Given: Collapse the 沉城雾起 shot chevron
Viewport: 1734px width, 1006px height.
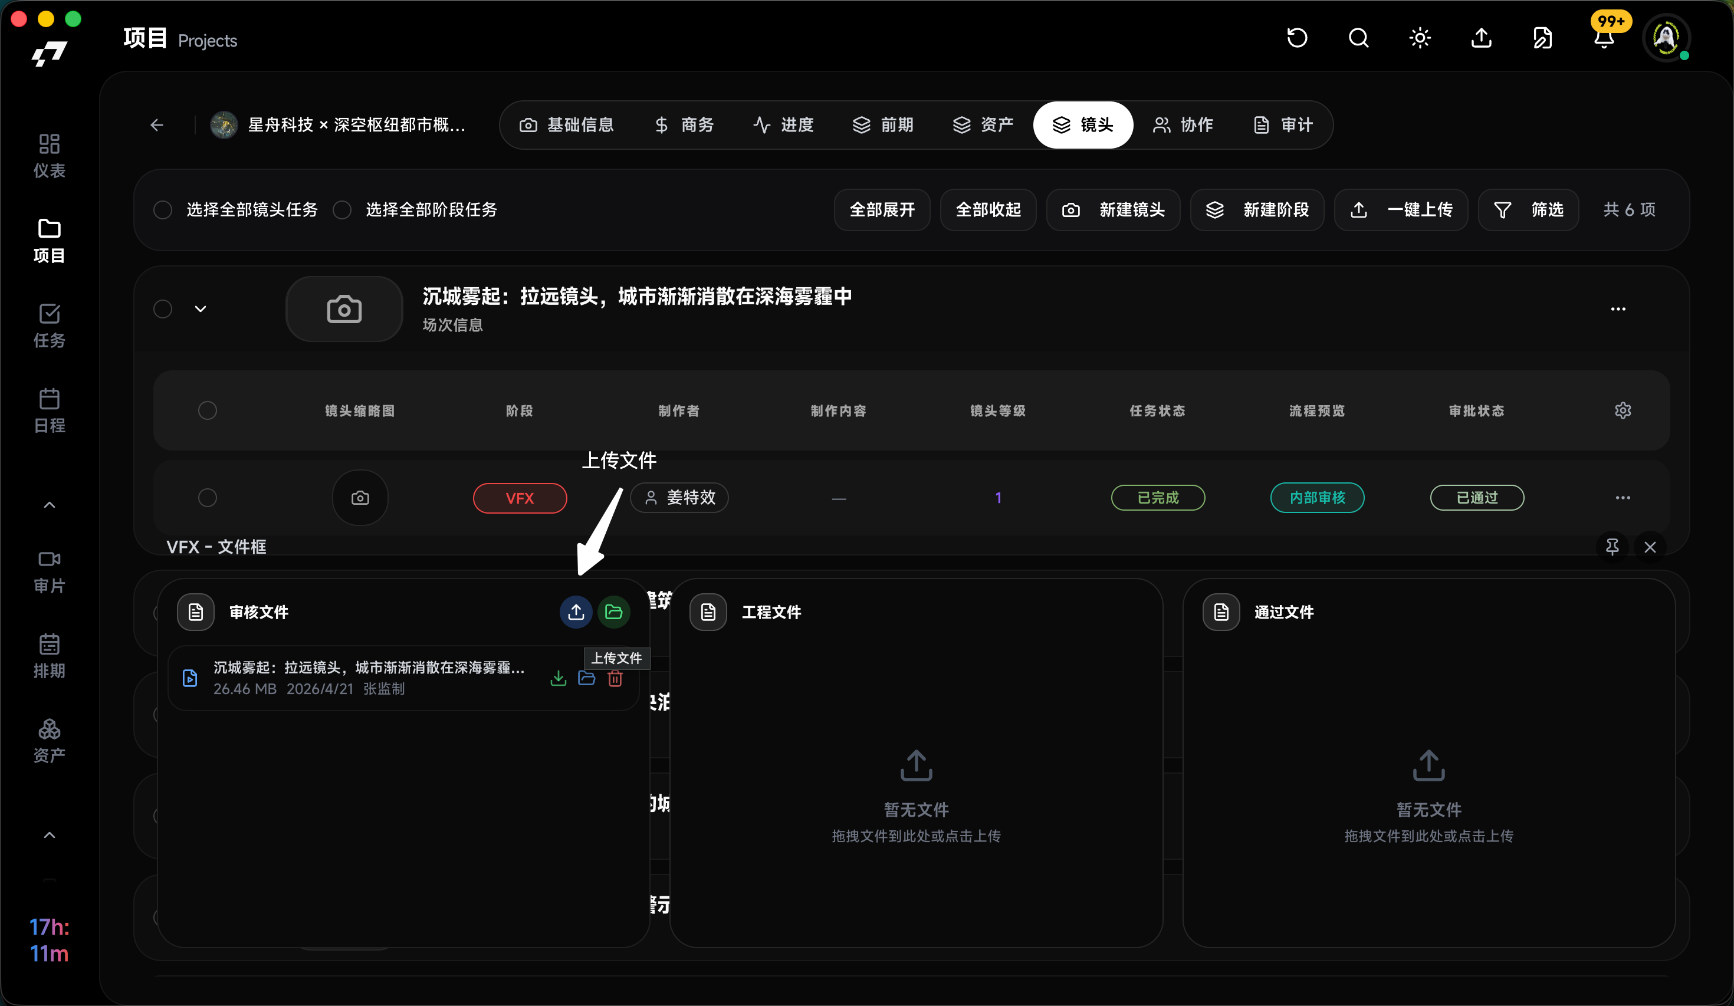Looking at the screenshot, I should click(201, 309).
